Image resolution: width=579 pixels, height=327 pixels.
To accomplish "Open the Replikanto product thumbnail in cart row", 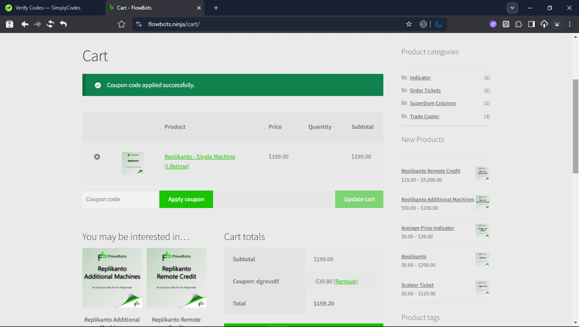I will [x=133, y=163].
